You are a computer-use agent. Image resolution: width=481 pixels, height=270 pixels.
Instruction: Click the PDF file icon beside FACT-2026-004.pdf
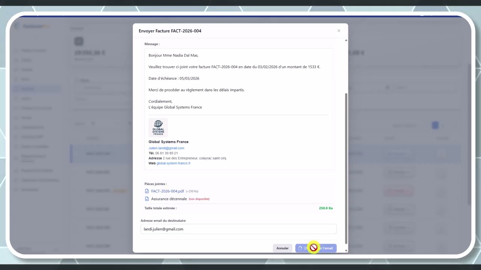[x=147, y=191]
